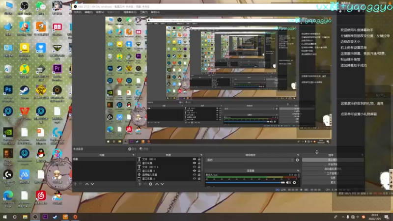The height and width of the screenshot is (221, 393).
Task: Open Recycle Bin on desktop
Action: [8, 71]
